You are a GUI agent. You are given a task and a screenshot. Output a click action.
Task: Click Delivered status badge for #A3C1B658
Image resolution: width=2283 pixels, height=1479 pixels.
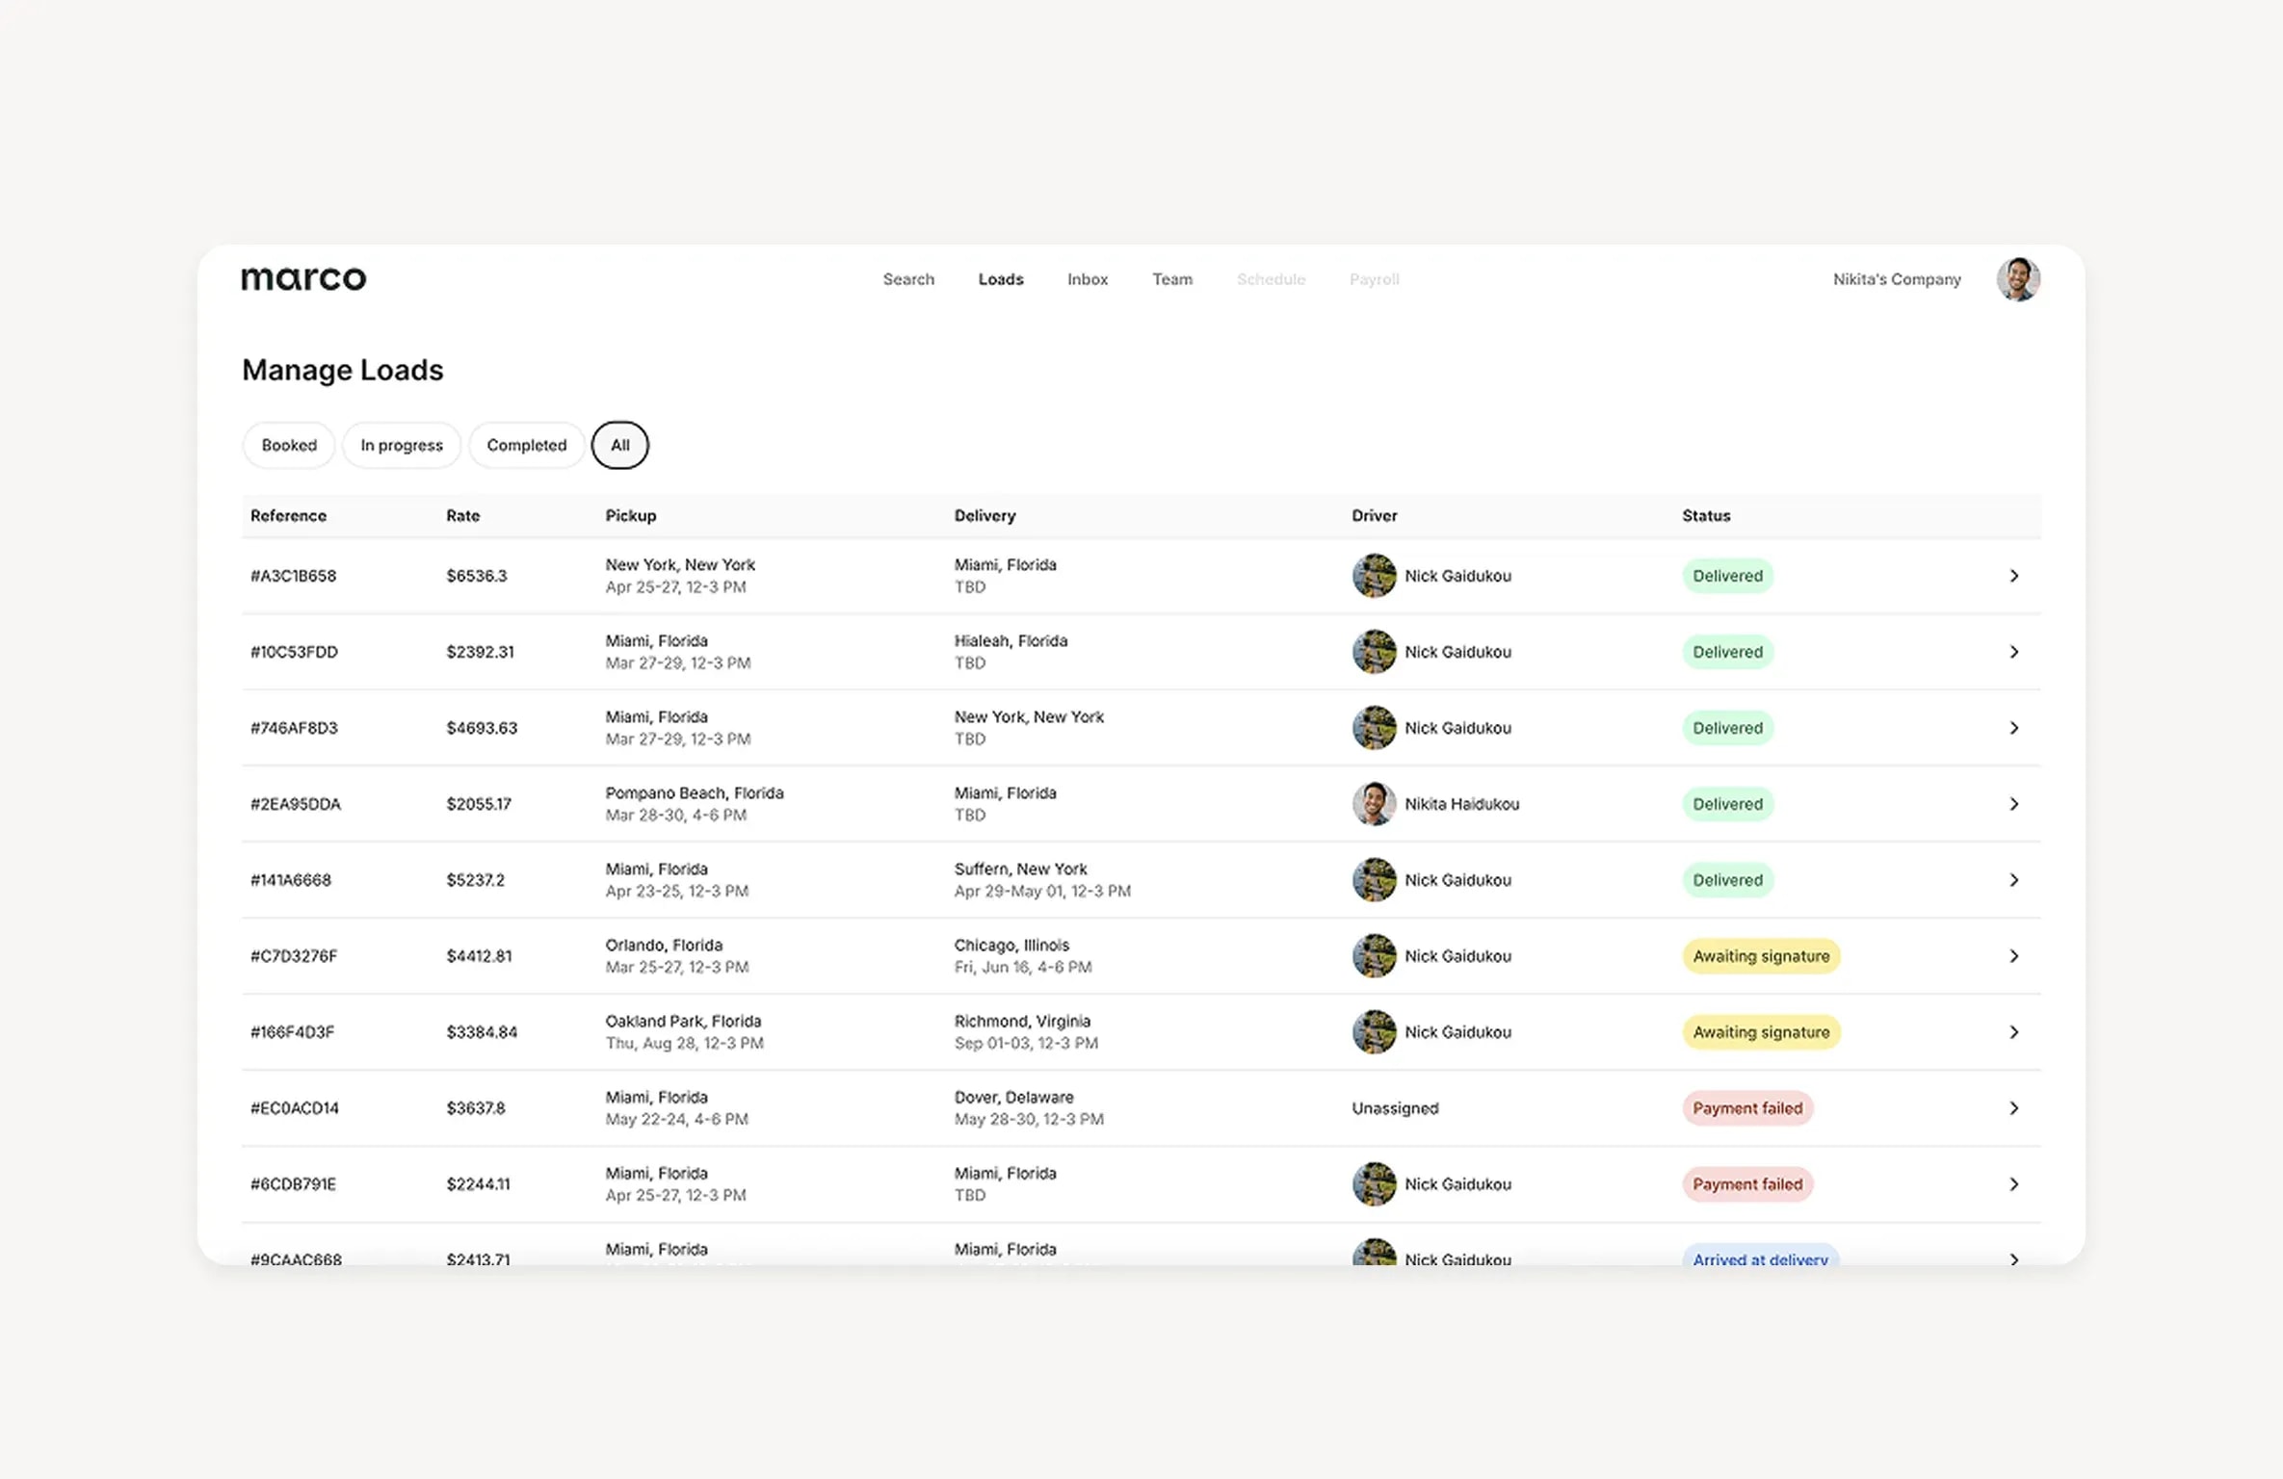pyautogui.click(x=1728, y=576)
